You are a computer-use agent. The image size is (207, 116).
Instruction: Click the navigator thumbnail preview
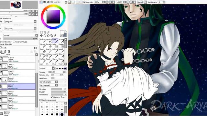coord(16,5)
